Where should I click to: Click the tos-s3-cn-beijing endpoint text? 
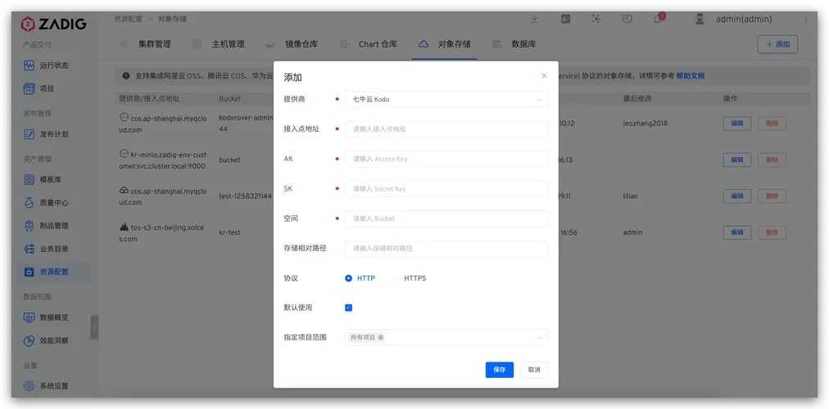(163, 233)
